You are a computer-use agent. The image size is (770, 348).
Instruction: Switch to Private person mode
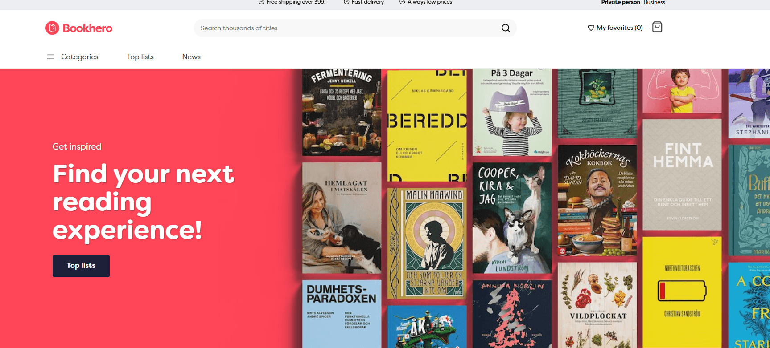[x=620, y=2]
